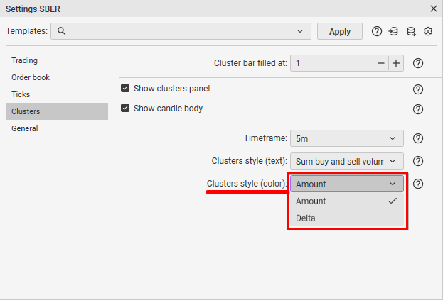Choose Amount option in the open list
This screenshot has width=443, height=300.
click(311, 201)
